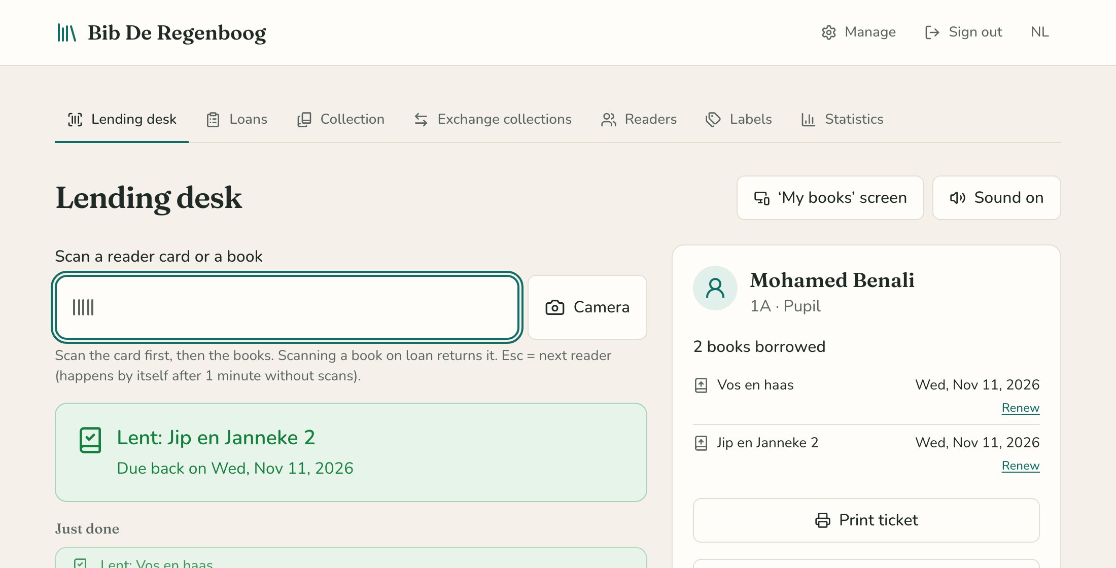
Task: Switch language via the NL button
Action: [x=1040, y=32]
